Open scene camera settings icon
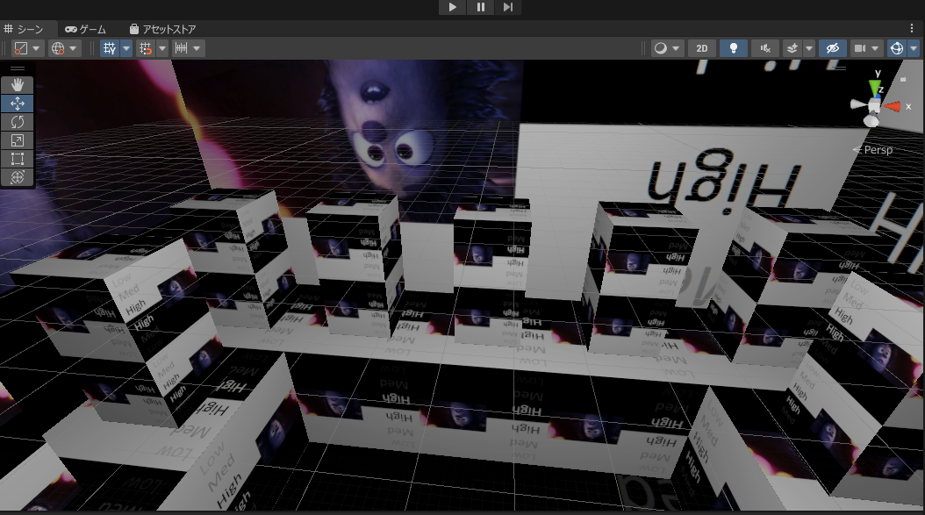The width and height of the screenshot is (925, 515). click(860, 48)
